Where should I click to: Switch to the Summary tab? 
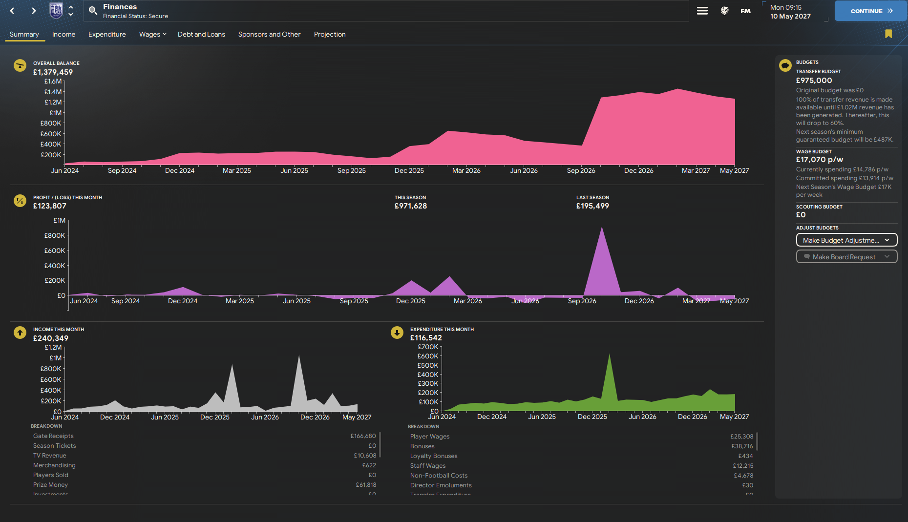tap(24, 34)
